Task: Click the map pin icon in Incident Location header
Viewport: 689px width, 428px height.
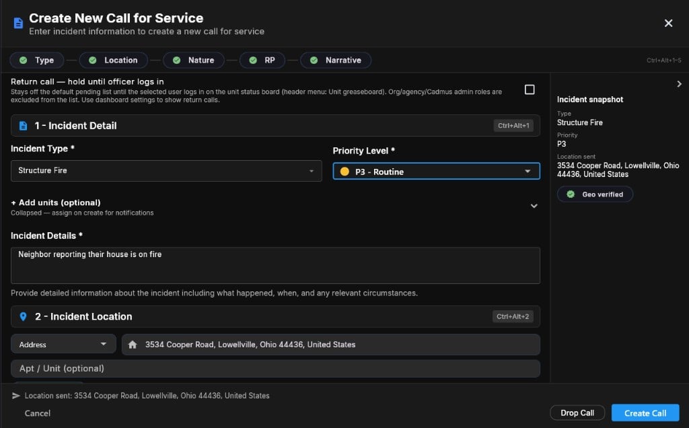Action: 24,317
